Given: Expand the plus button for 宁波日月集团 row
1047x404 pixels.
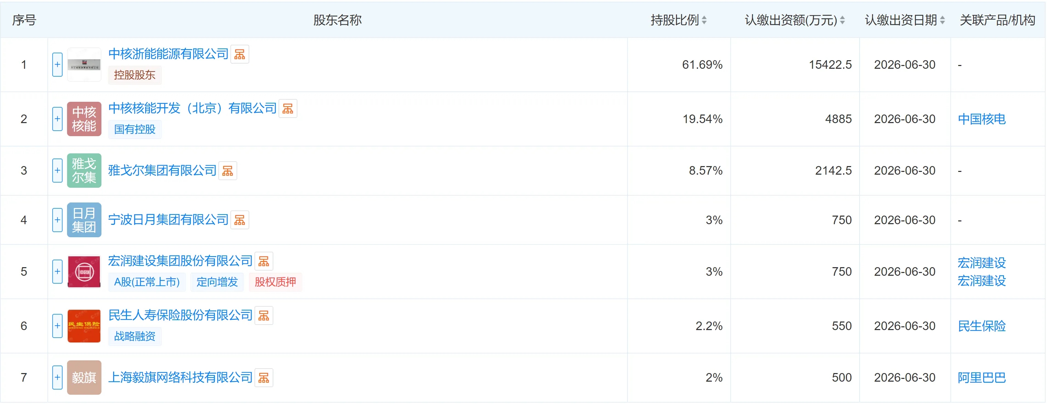Looking at the screenshot, I should [57, 220].
